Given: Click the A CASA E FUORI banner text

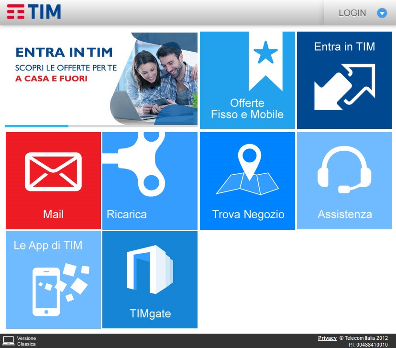Looking at the screenshot, I should [x=51, y=79].
